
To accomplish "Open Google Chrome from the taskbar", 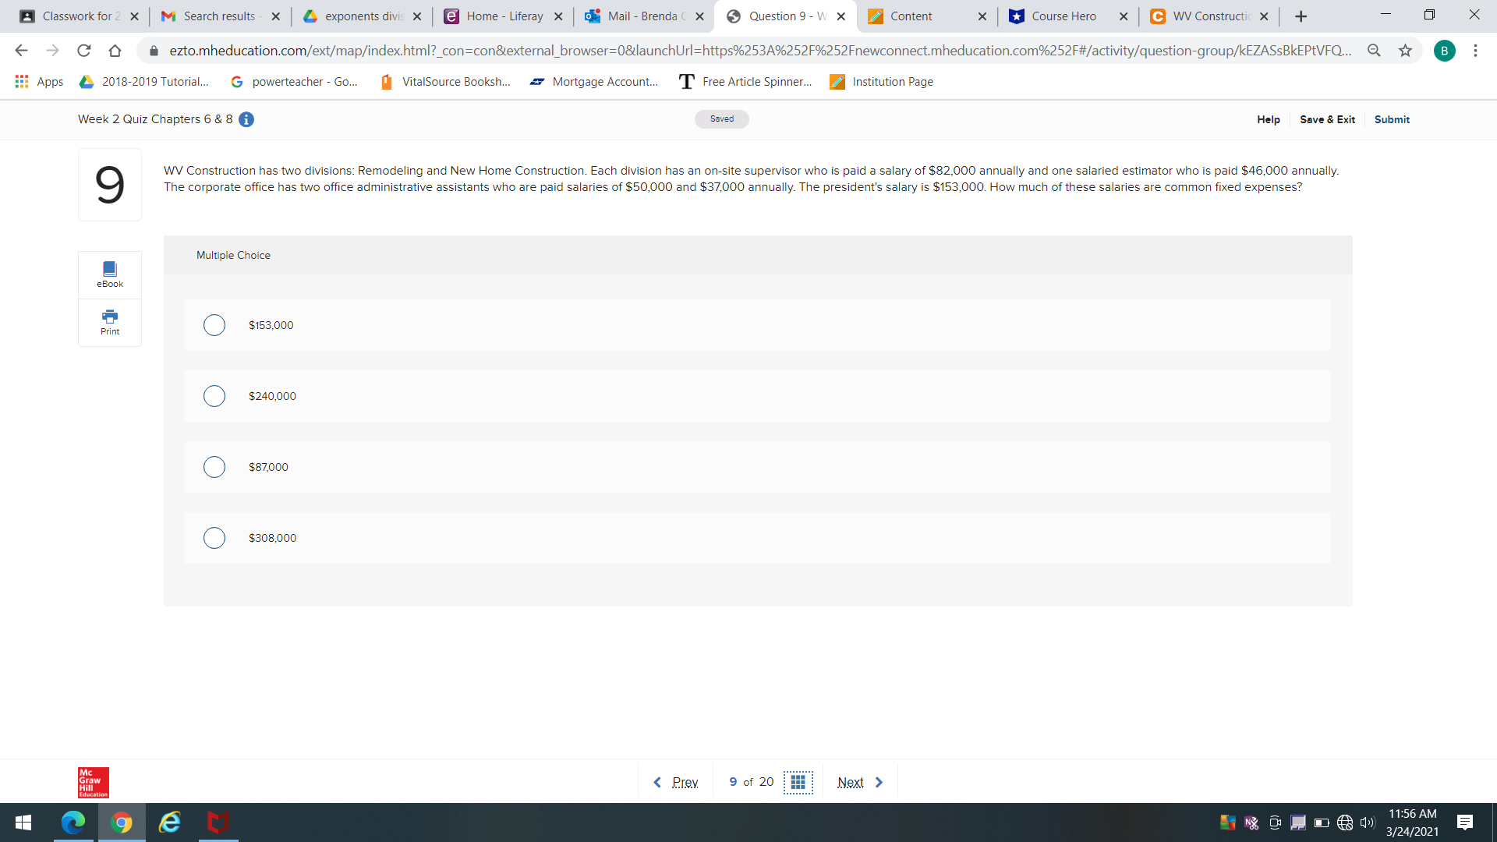I will pos(122,823).
